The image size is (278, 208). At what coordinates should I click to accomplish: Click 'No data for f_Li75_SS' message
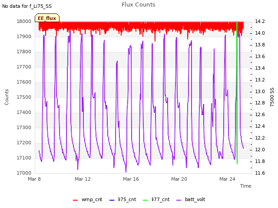27,6
